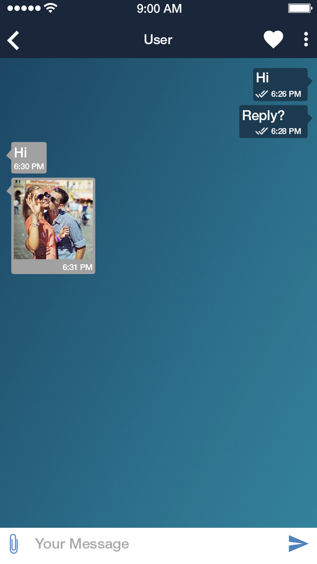The image size is (317, 564).
Task: Favorite this chat with the heart icon
Action: [x=273, y=40]
